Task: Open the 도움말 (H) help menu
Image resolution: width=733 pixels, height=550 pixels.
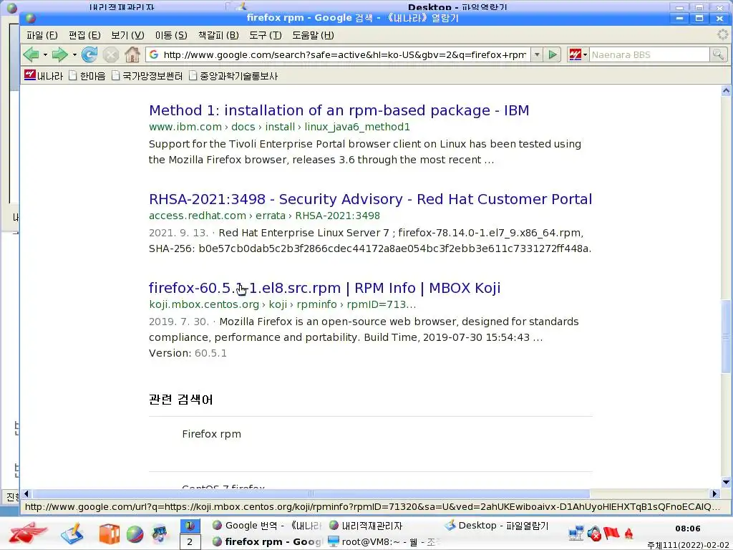Action: (x=313, y=35)
